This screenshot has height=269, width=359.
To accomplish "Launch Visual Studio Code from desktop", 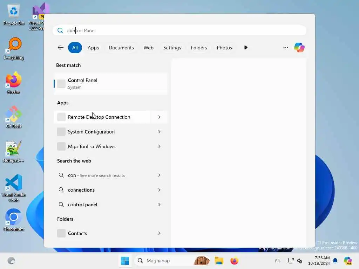I will 14,188.
